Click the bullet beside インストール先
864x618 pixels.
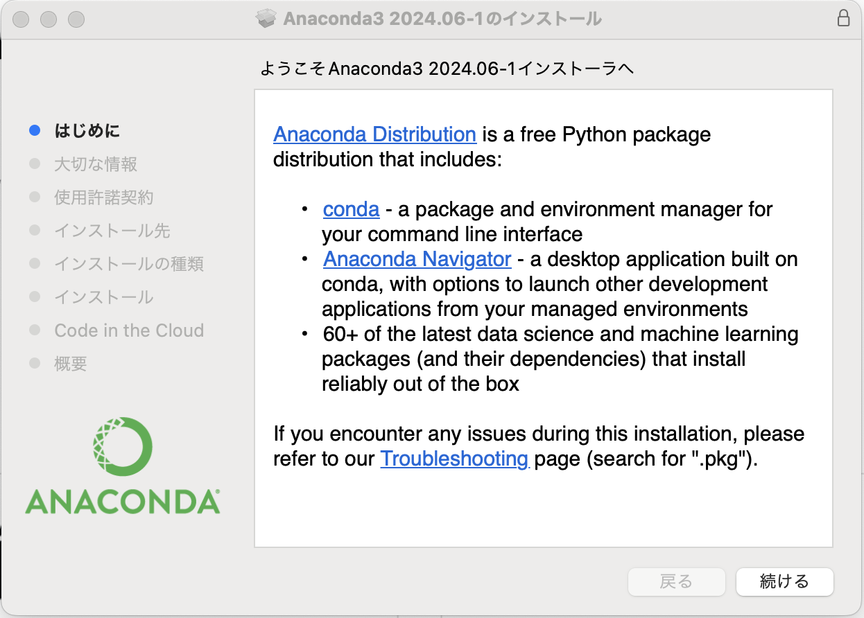click(35, 230)
